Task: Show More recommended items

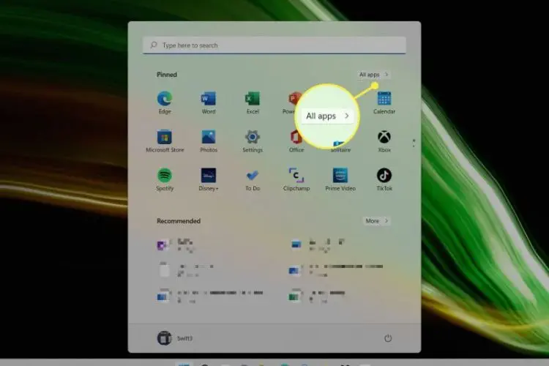Action: (x=377, y=221)
